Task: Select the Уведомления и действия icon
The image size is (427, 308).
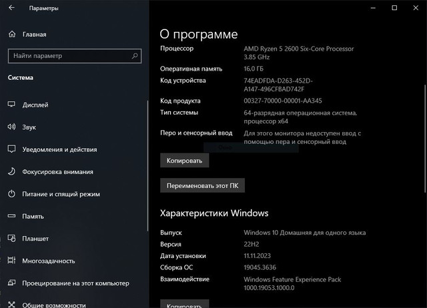Action: 11,149
